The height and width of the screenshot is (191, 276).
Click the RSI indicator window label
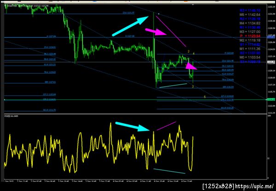tap(11, 116)
